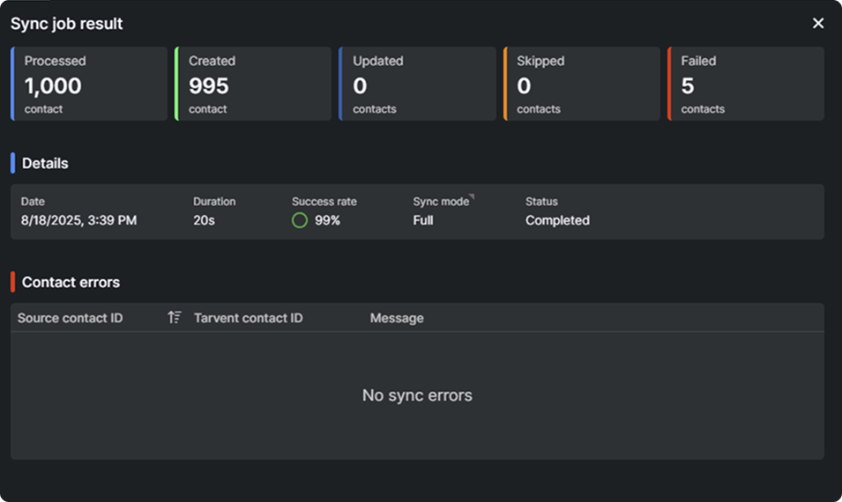Click the Details section heading
The width and height of the screenshot is (842, 502).
[x=45, y=163]
